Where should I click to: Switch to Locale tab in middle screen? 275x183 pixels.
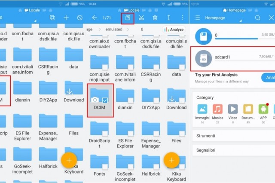pos(132,10)
